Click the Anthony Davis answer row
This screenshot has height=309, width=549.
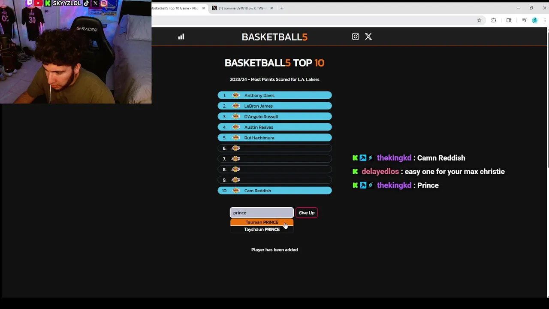point(274,95)
